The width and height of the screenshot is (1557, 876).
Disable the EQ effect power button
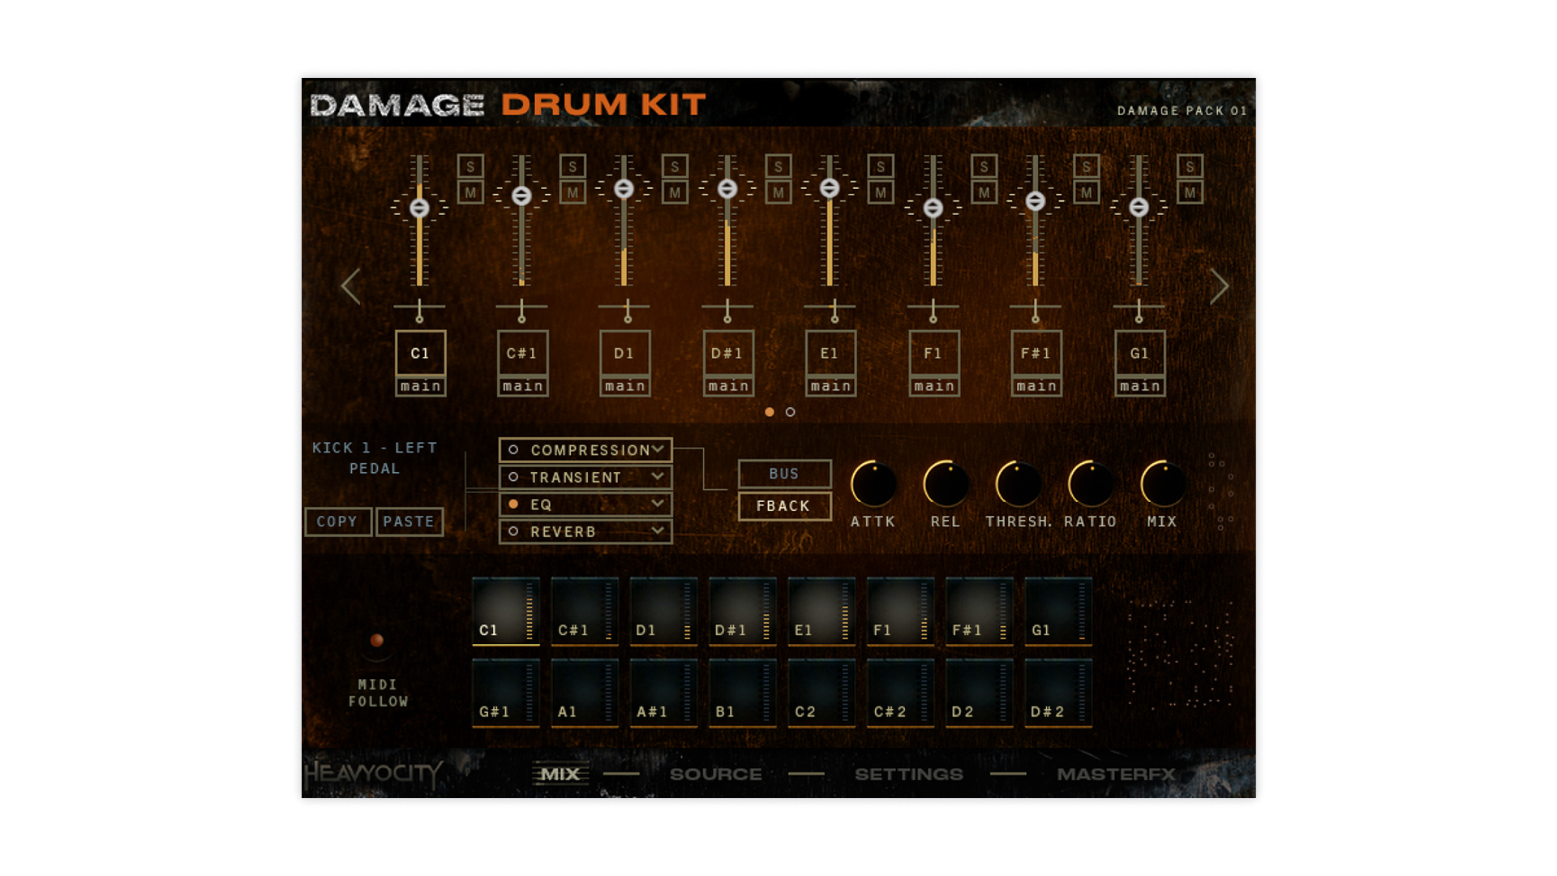pyautogui.click(x=513, y=505)
